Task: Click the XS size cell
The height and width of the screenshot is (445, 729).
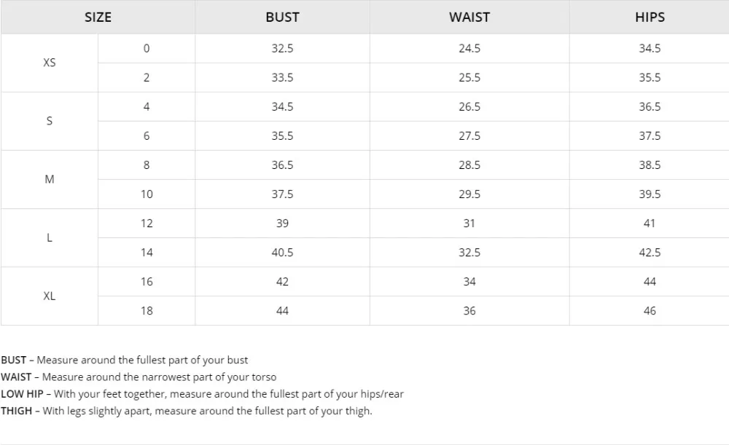Action: coord(50,63)
